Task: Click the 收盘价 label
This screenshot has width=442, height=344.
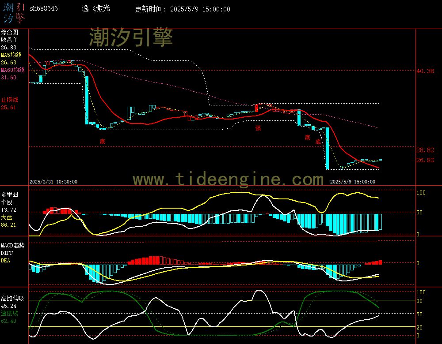Action: pos(10,40)
